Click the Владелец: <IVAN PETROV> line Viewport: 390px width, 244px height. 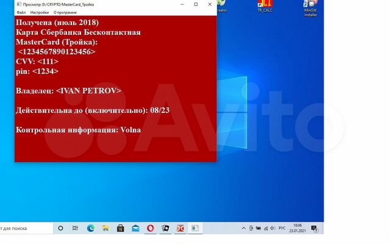(x=69, y=91)
